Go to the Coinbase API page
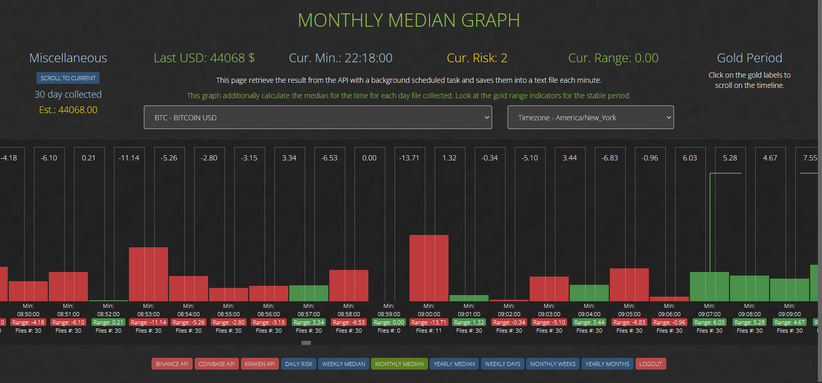Viewport: 822px width, 383px height. coord(216,364)
